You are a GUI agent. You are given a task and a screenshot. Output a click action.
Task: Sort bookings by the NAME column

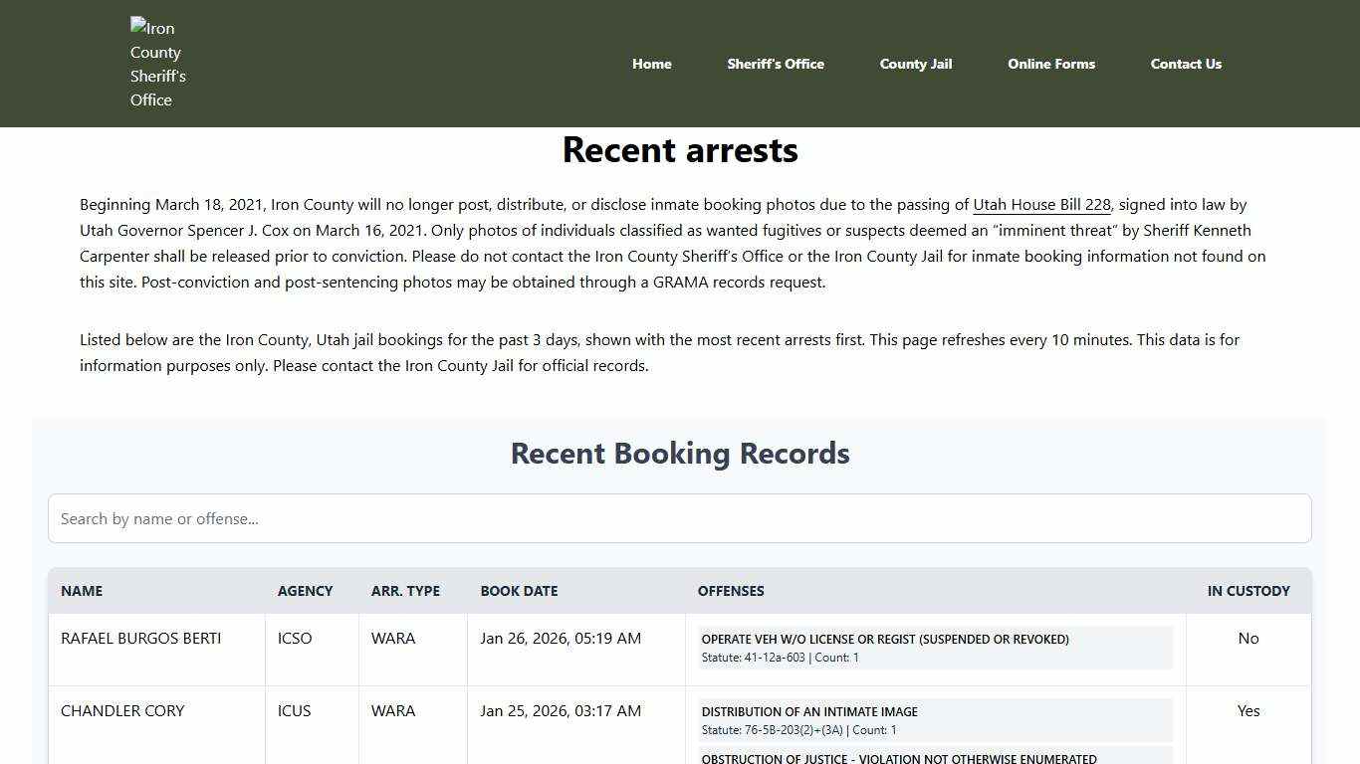pos(81,591)
